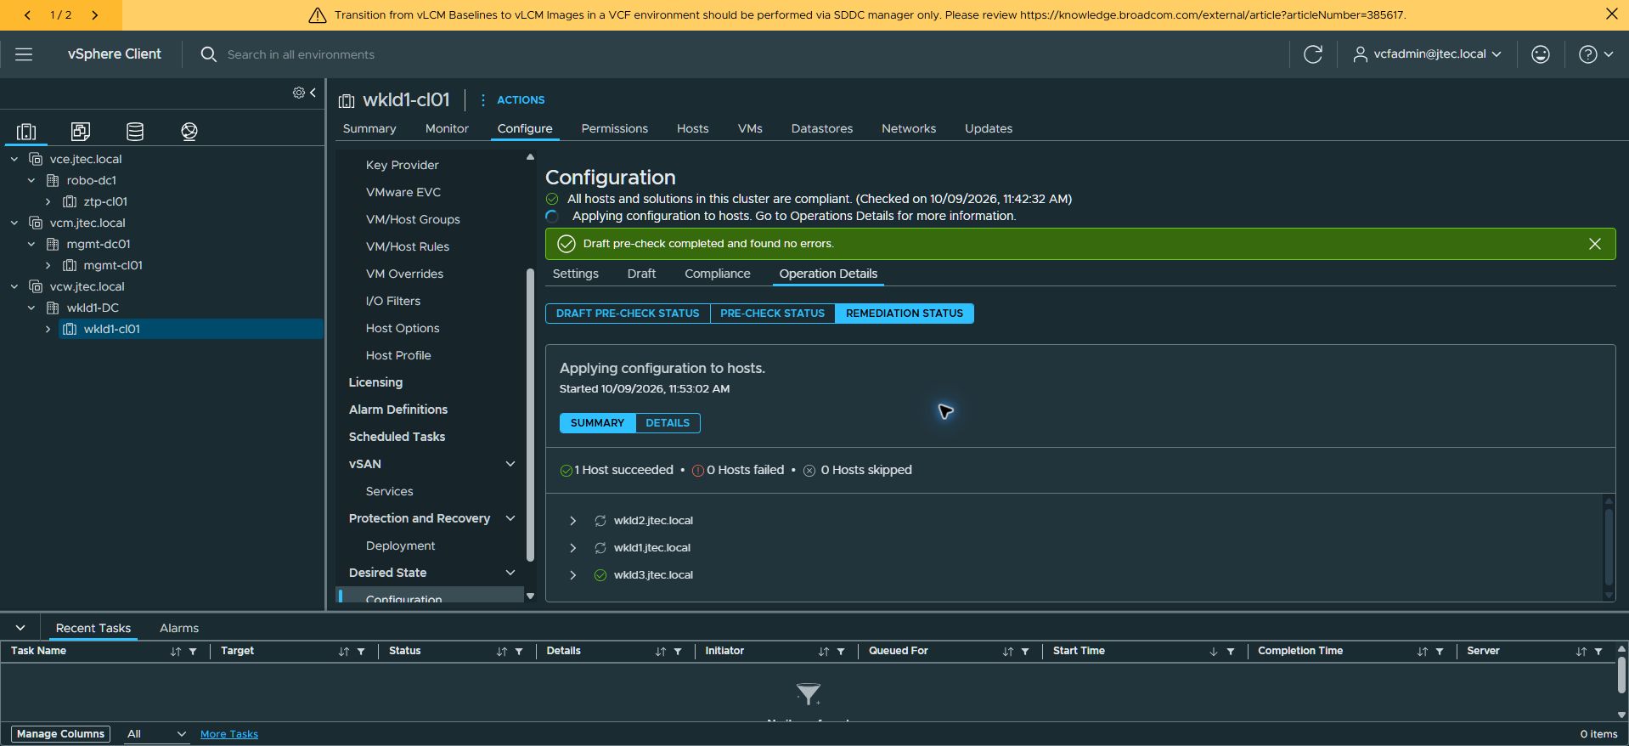Switch to Hosts and Clusters inventory view
This screenshot has height=746, width=1629.
click(x=26, y=131)
